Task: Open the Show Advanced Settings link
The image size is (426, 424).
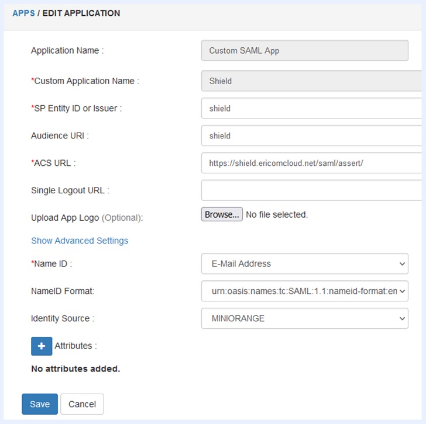Action: coord(80,241)
